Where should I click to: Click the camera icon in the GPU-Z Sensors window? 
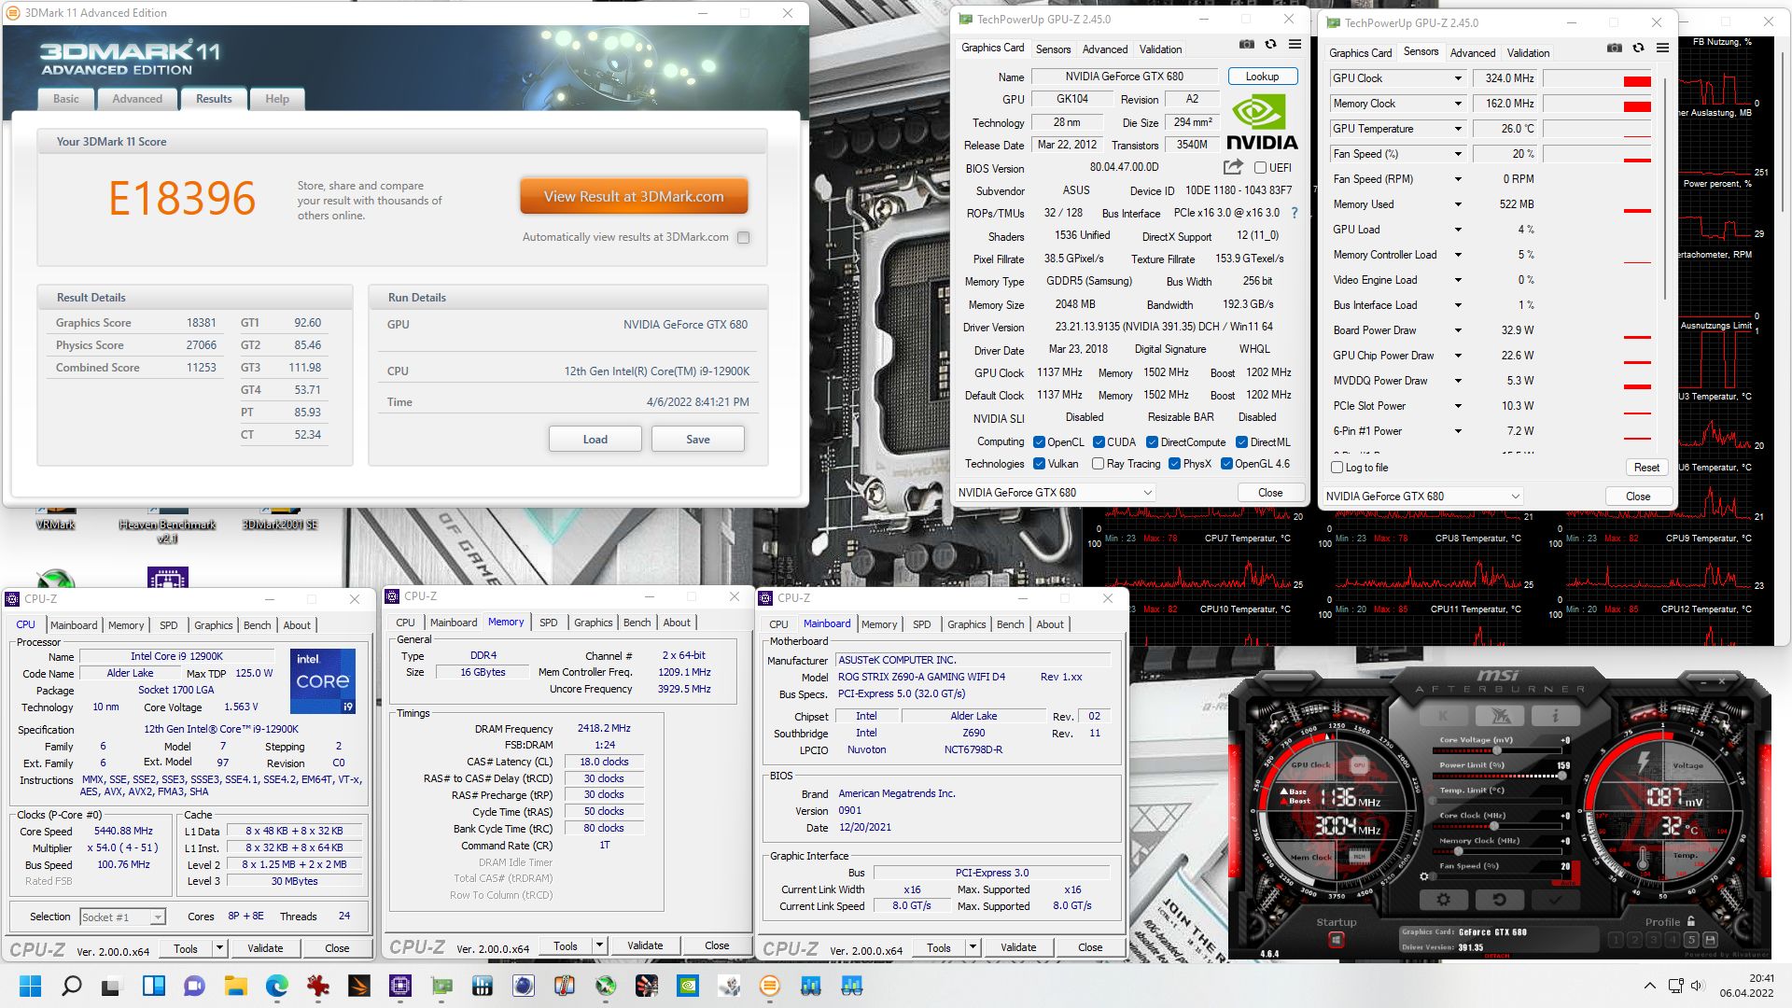(x=1615, y=48)
